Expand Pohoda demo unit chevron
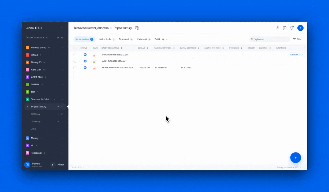Image resolution: width=329 pixels, height=192 pixels. point(62,47)
